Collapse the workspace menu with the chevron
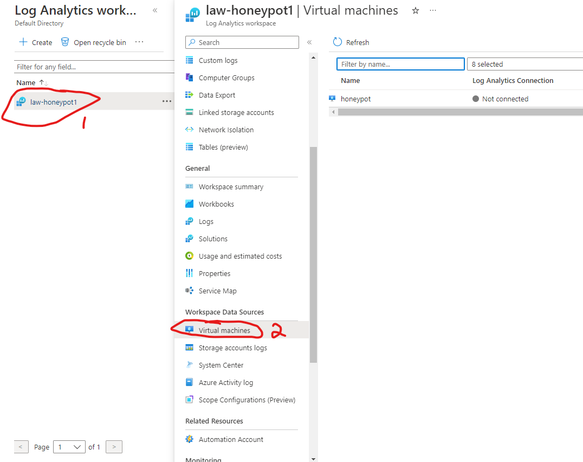This screenshot has height=462, width=583. (309, 42)
